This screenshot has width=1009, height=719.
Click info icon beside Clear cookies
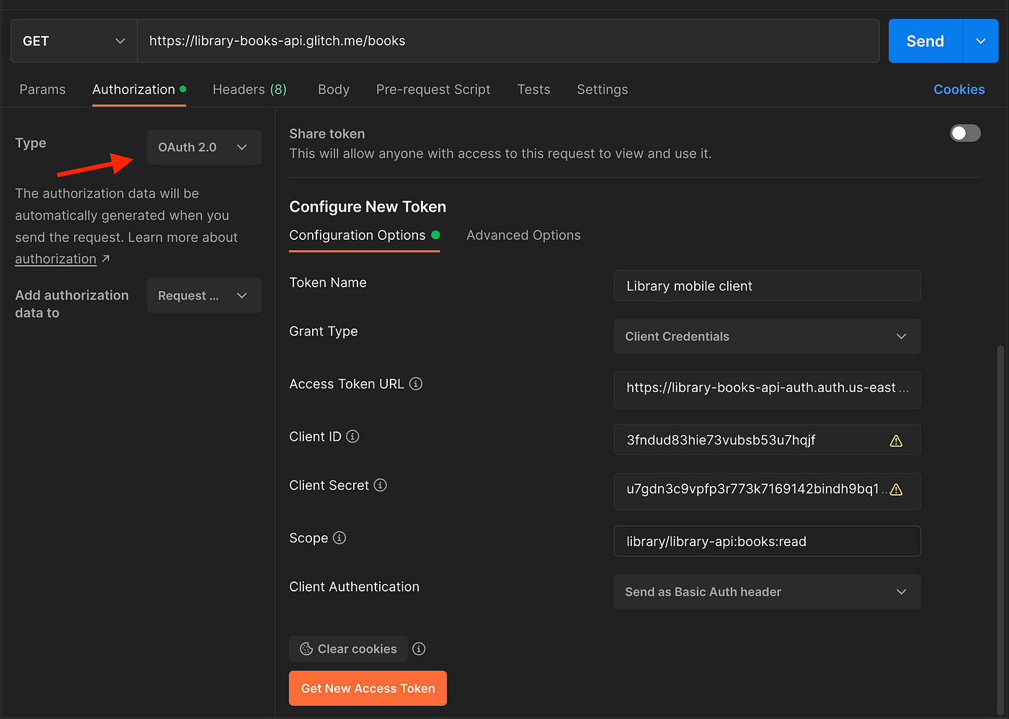[x=419, y=649]
